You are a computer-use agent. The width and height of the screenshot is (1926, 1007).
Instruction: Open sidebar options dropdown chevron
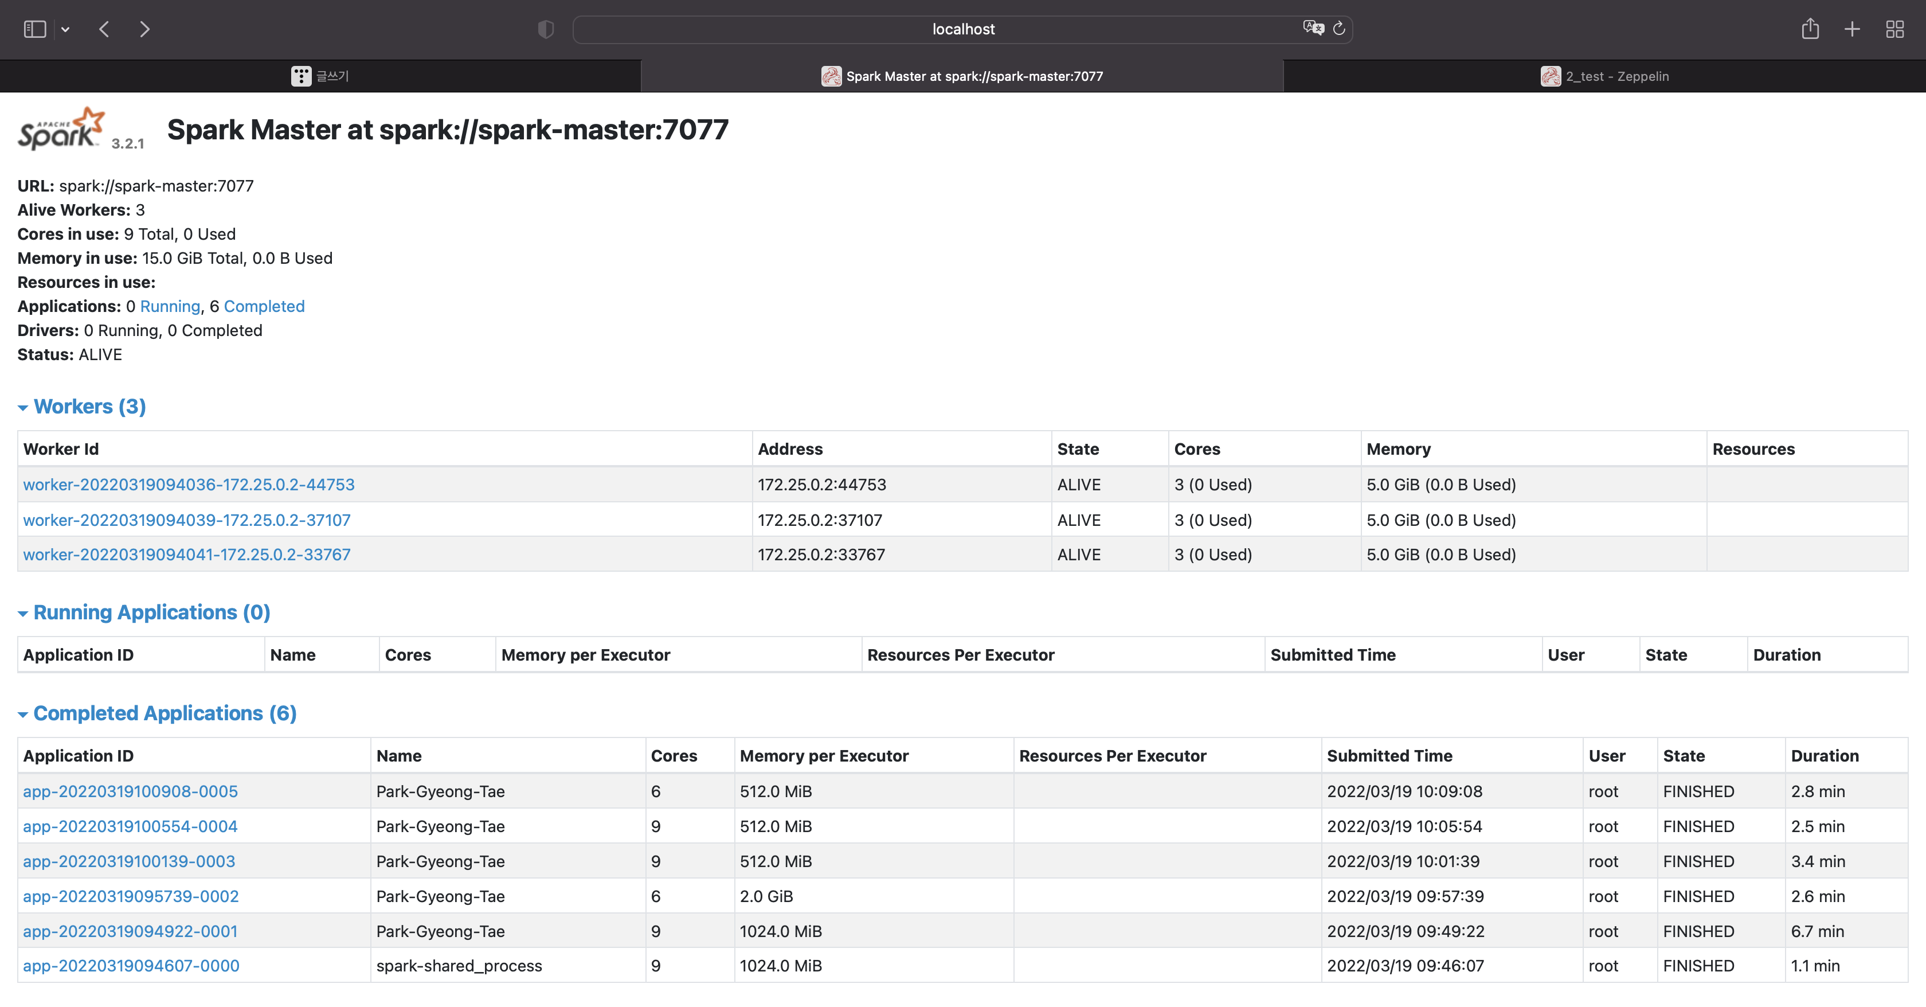66,30
